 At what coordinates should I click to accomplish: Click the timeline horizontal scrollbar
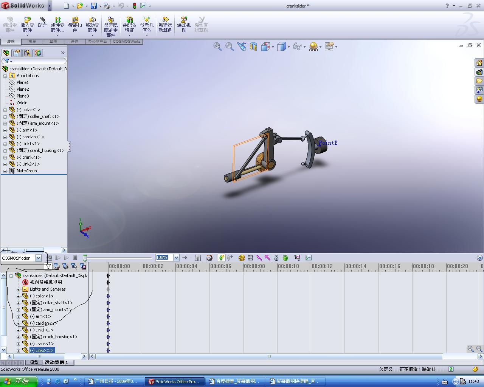(x=269, y=356)
